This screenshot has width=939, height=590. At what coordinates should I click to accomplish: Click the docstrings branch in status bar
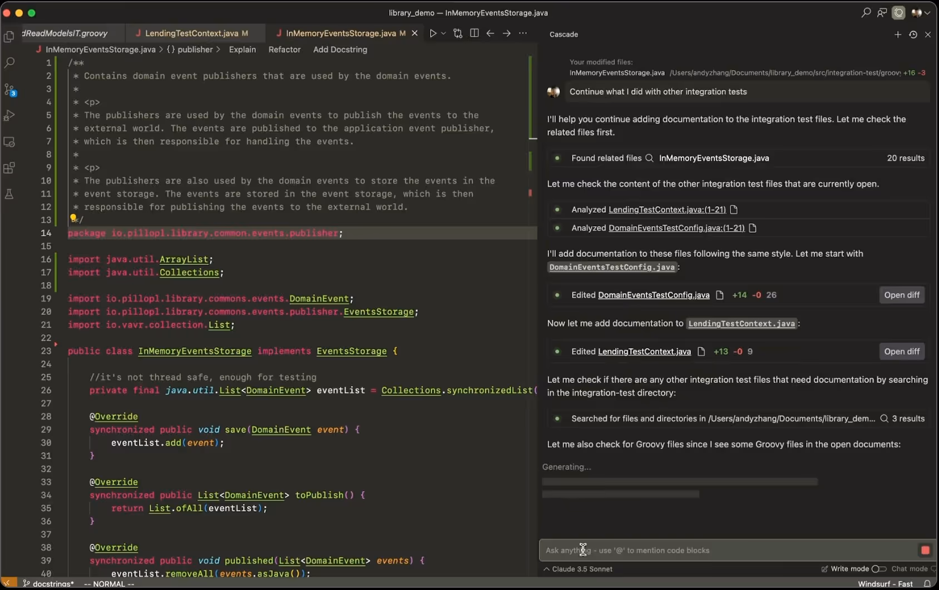point(48,584)
